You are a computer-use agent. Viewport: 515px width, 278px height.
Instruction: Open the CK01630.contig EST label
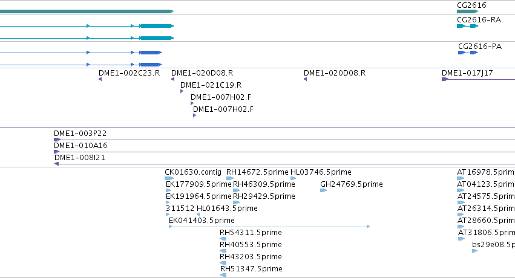click(x=193, y=172)
